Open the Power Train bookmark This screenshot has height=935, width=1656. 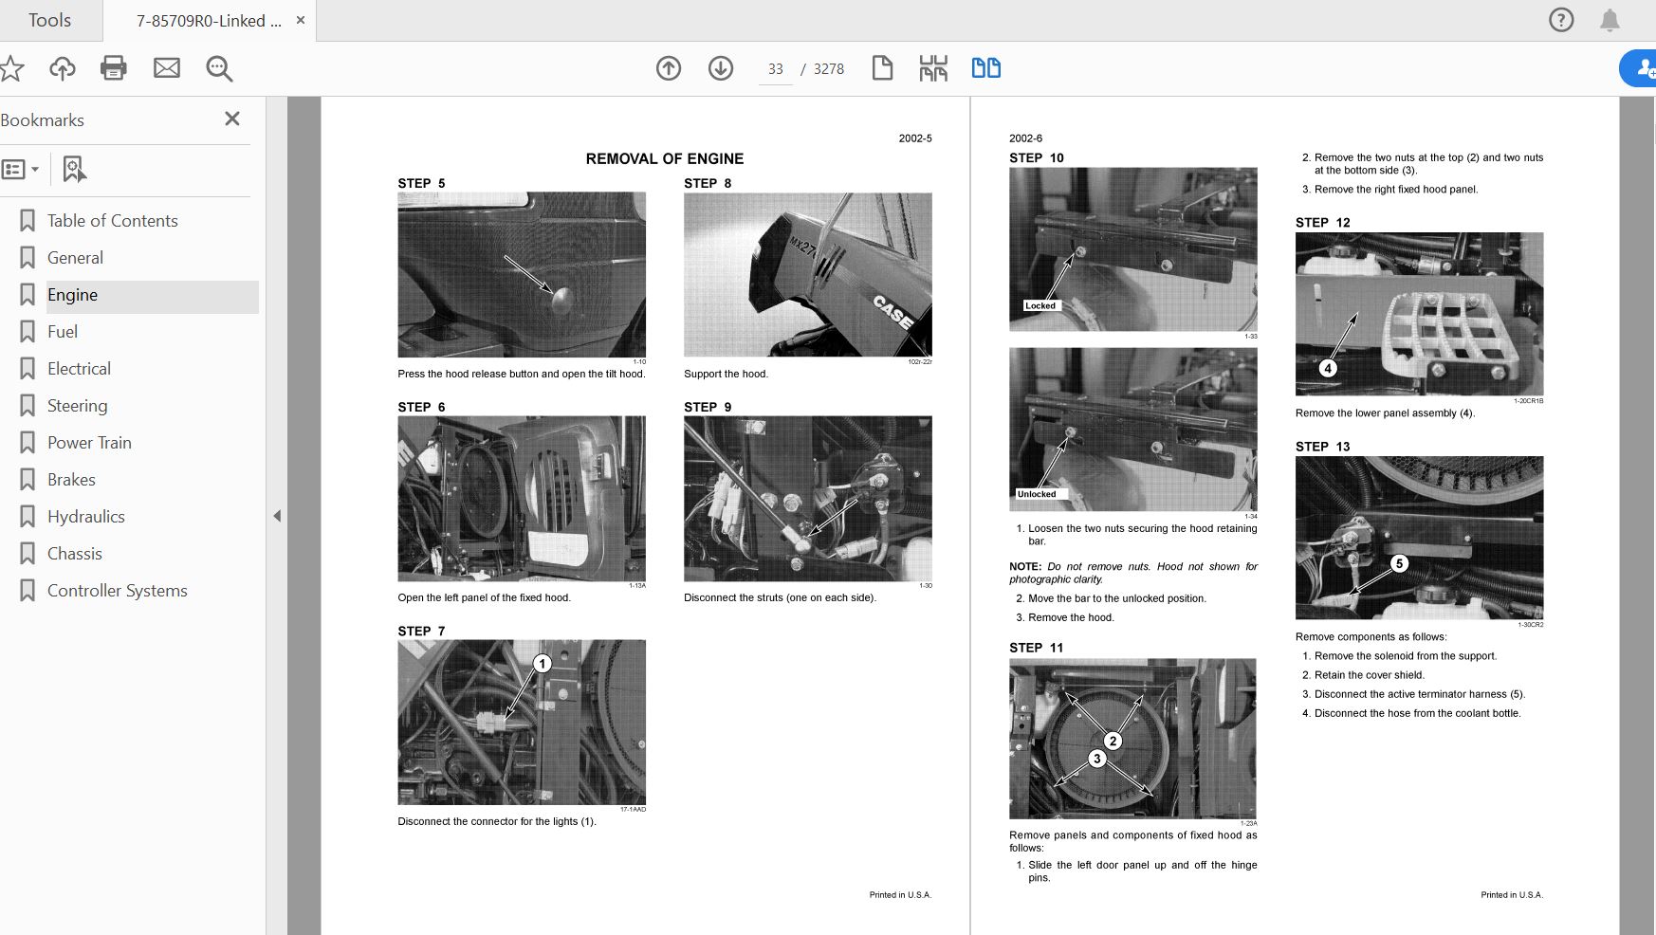(x=90, y=443)
